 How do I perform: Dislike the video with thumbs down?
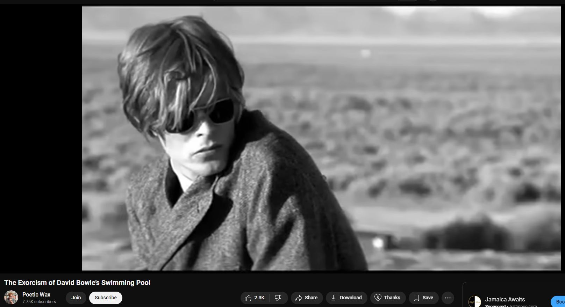[278, 298]
